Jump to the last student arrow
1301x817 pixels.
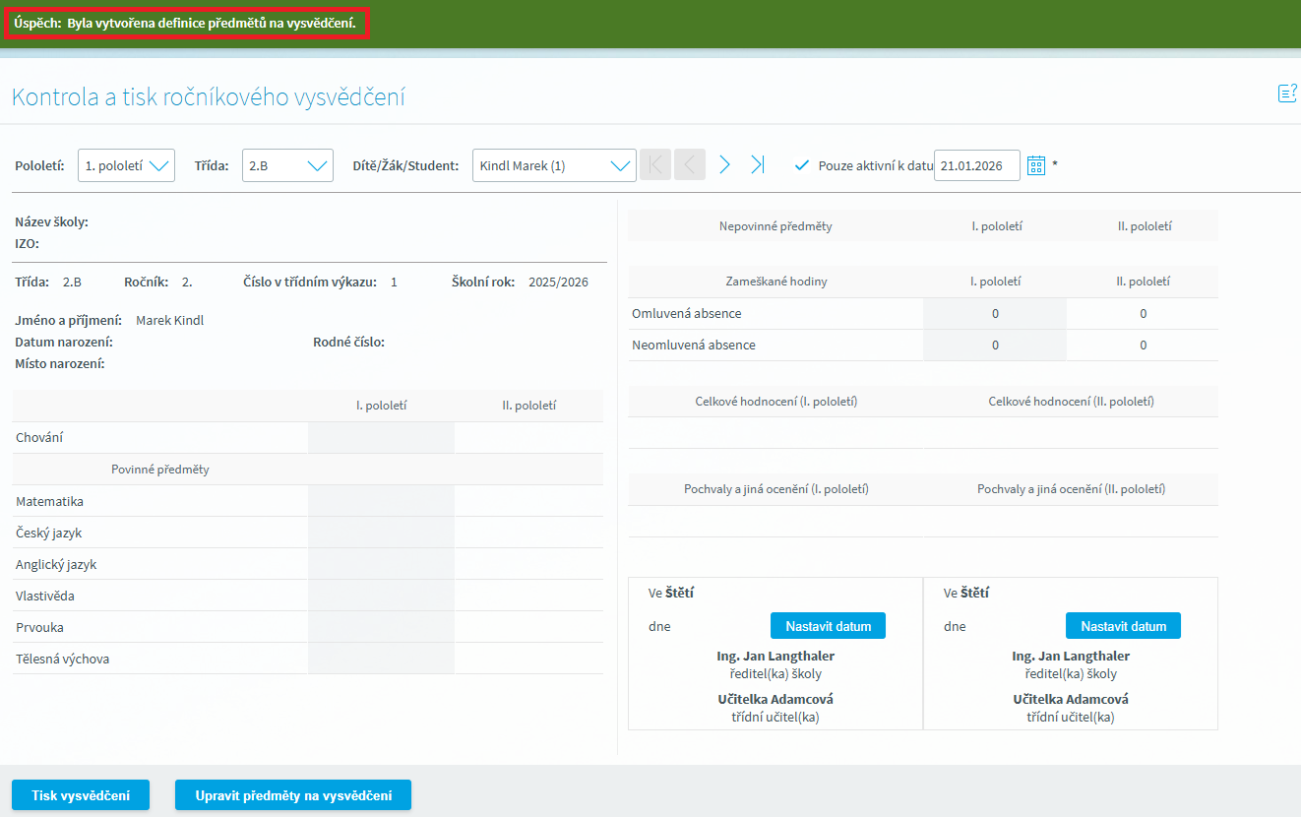point(757,165)
